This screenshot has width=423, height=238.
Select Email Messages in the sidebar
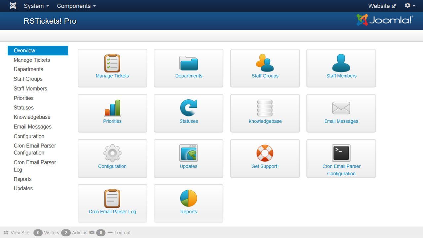(32, 127)
